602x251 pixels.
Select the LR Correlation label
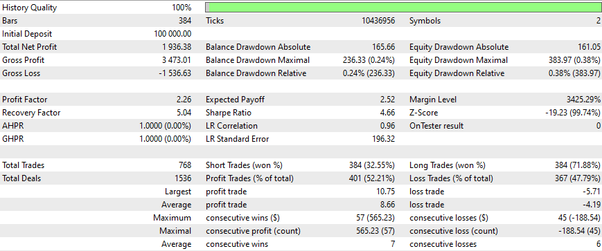pos(231,126)
